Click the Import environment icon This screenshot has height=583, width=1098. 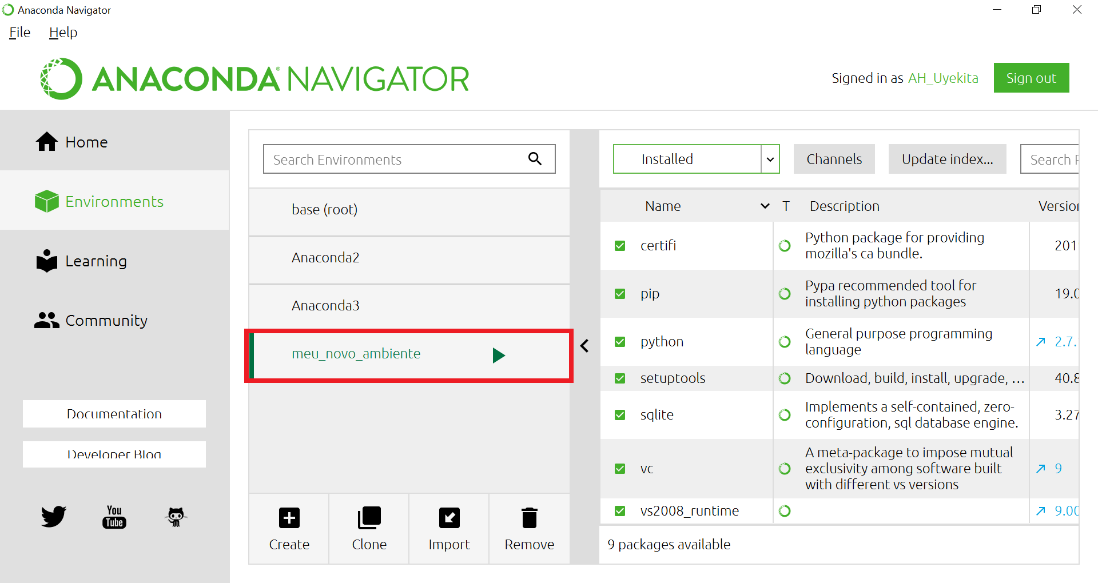coord(449,518)
